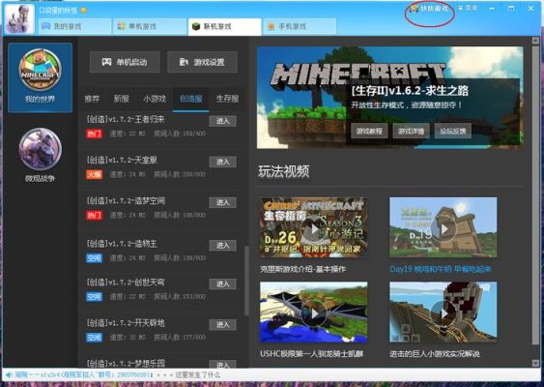544x387 pixels.
Task: Open the Day19 blue video title link
Action: [x=441, y=269]
